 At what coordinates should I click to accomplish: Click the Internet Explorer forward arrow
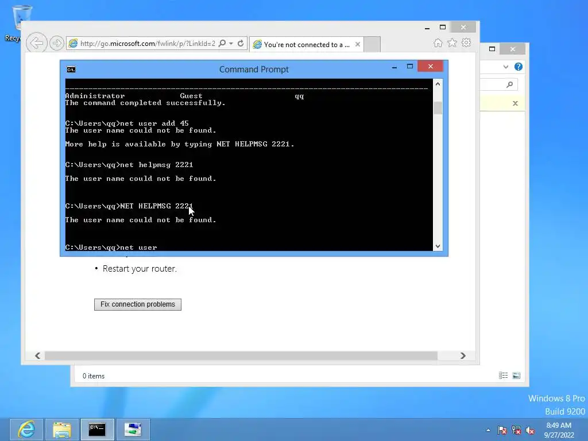point(57,43)
